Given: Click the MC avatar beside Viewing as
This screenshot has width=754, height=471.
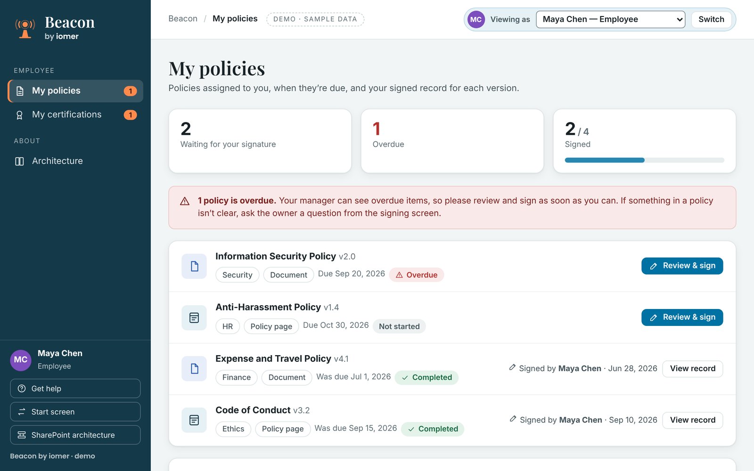Looking at the screenshot, I should 476,19.
